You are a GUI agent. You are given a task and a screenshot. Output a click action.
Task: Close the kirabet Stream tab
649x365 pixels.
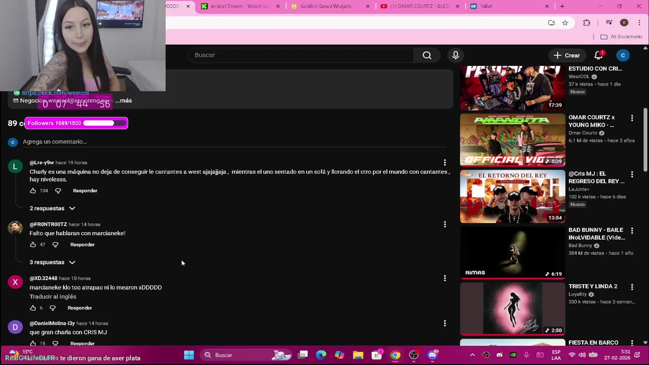(278, 6)
